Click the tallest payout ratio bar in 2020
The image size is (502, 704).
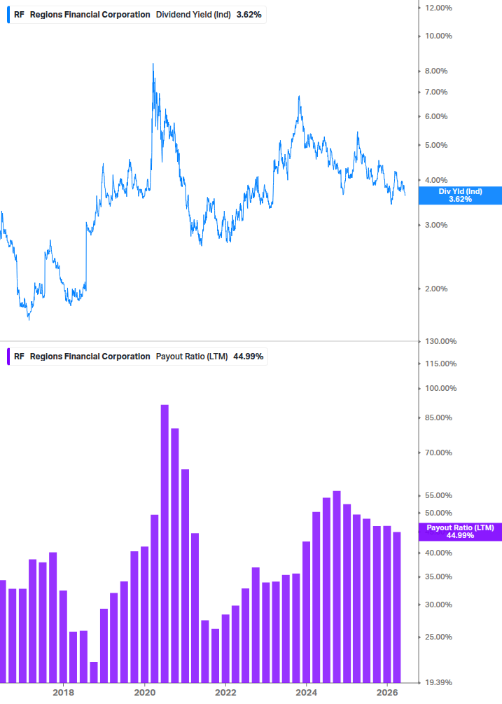[x=165, y=544]
